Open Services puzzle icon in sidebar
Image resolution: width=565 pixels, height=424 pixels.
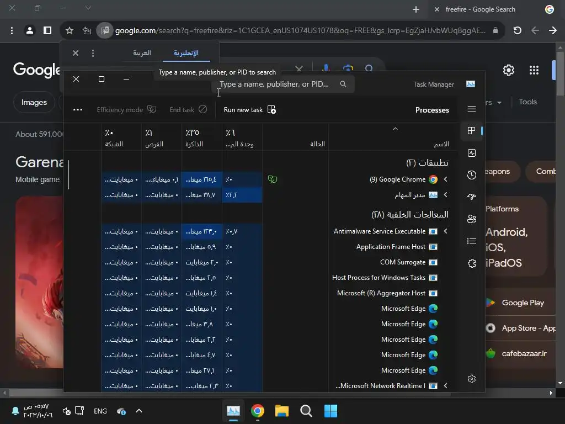pyautogui.click(x=471, y=263)
